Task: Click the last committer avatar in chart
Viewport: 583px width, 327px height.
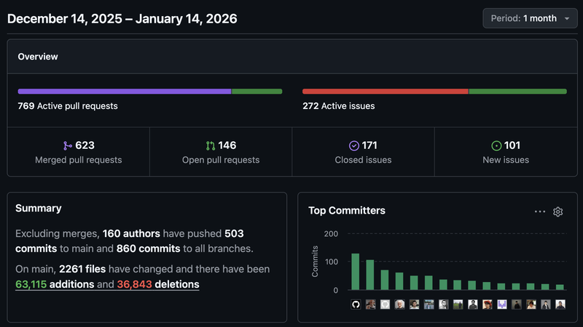Action: pos(560,304)
